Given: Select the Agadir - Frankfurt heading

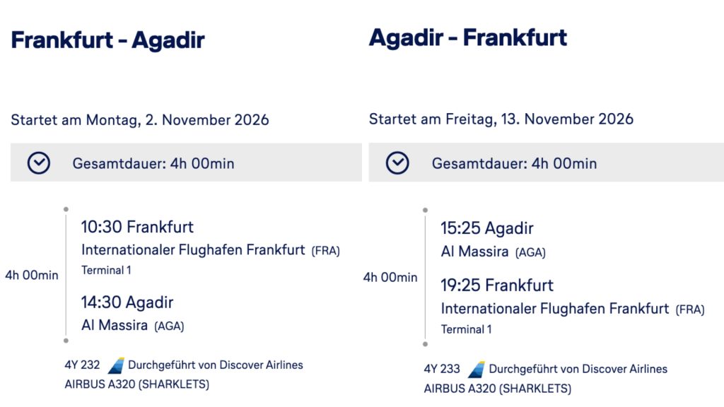Looking at the screenshot, I should coord(468,37).
